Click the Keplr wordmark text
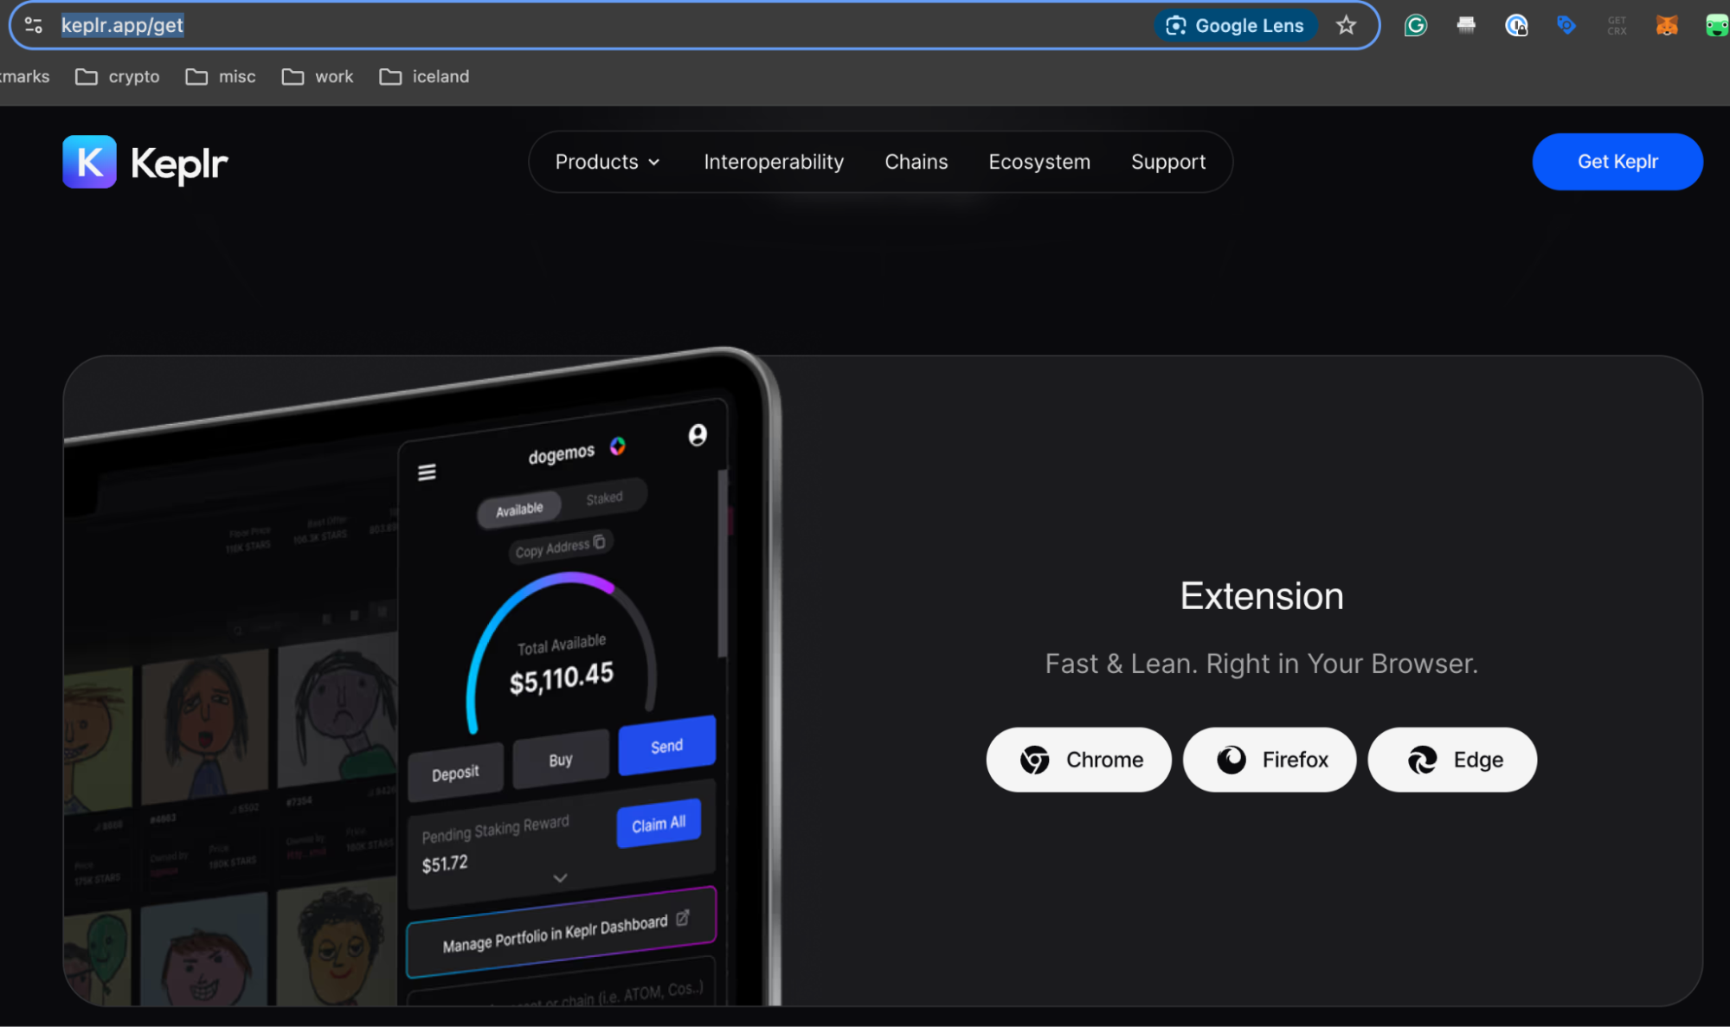The height and width of the screenshot is (1027, 1730). coord(179,164)
